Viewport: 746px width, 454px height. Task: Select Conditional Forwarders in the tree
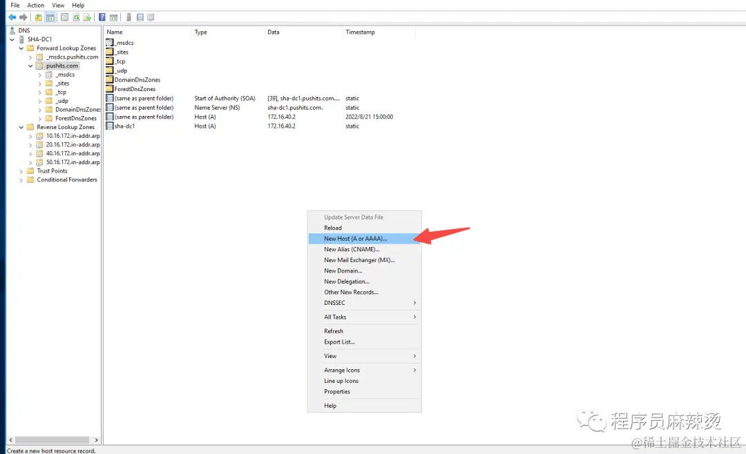point(67,179)
